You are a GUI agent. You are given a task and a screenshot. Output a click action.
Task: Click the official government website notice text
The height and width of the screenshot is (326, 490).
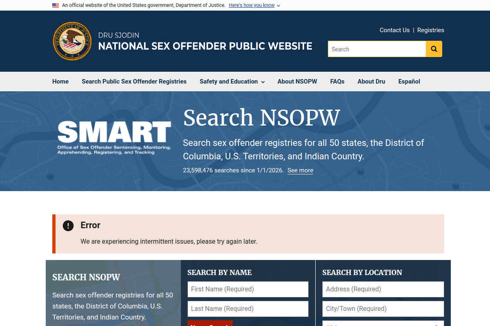point(144,5)
